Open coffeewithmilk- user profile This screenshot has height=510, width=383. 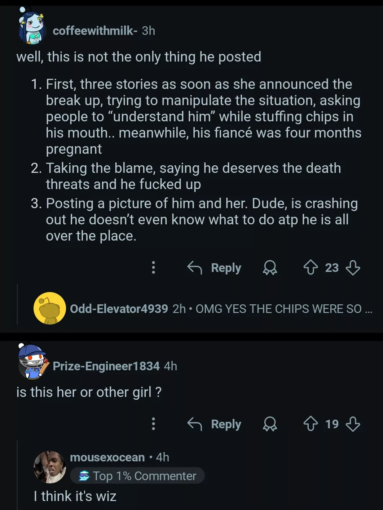coord(94,31)
